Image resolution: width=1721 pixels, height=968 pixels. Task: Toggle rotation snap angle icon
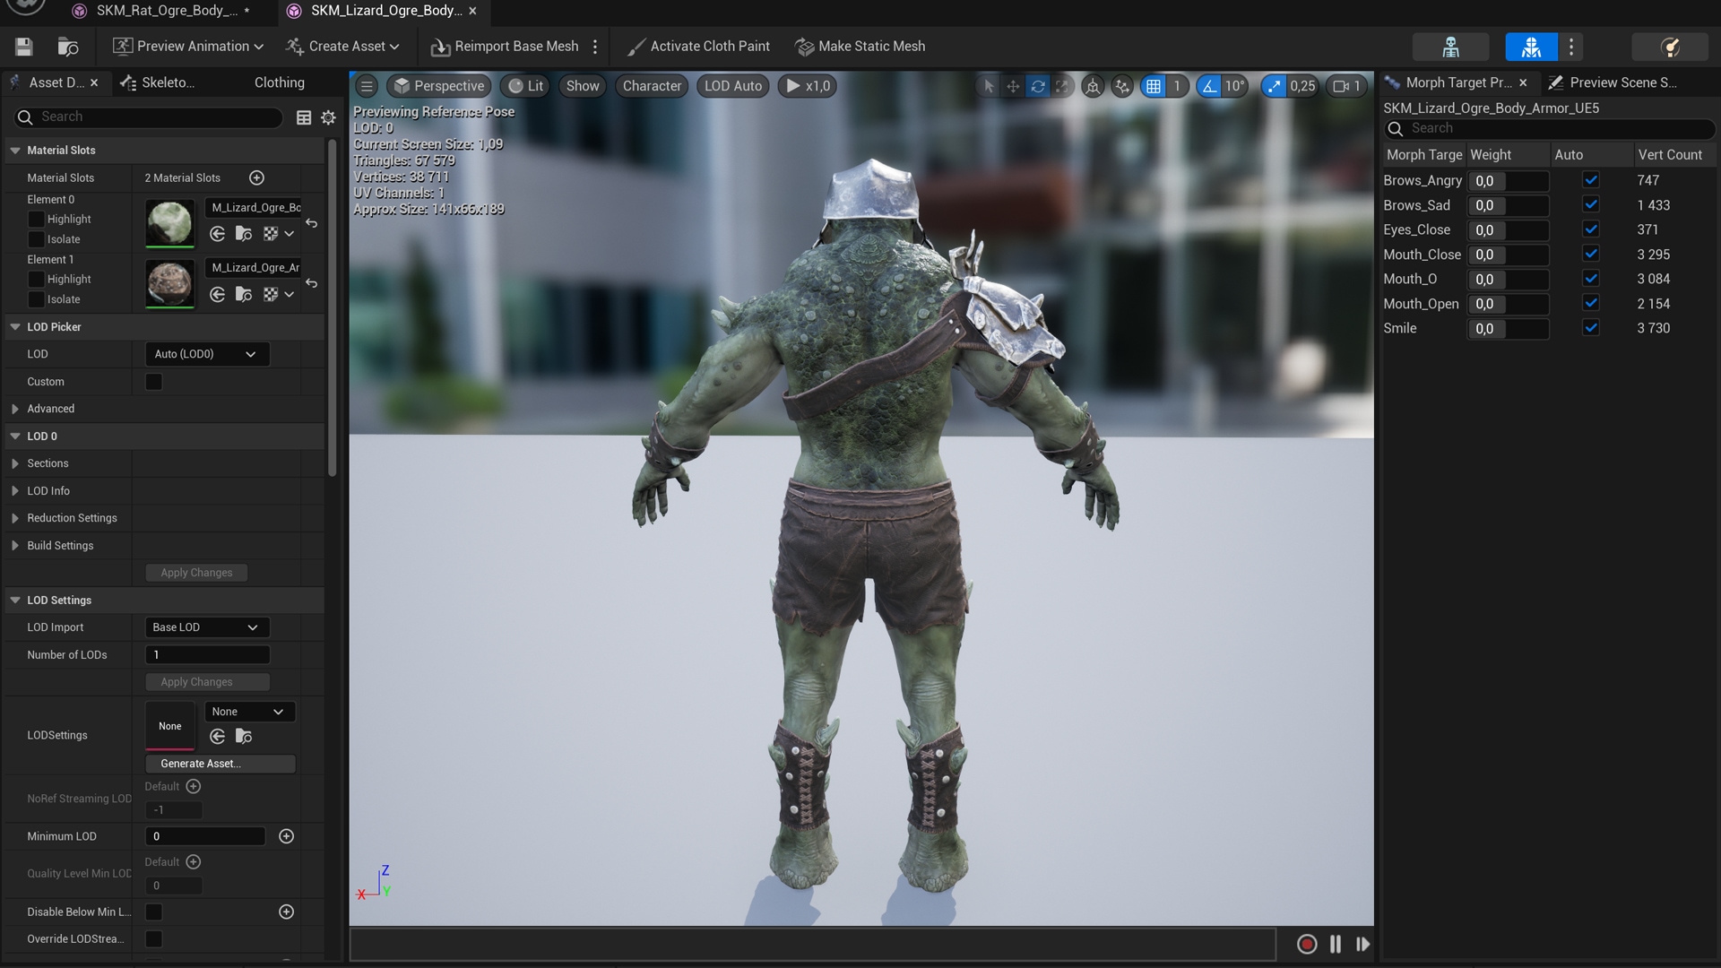click(1210, 86)
